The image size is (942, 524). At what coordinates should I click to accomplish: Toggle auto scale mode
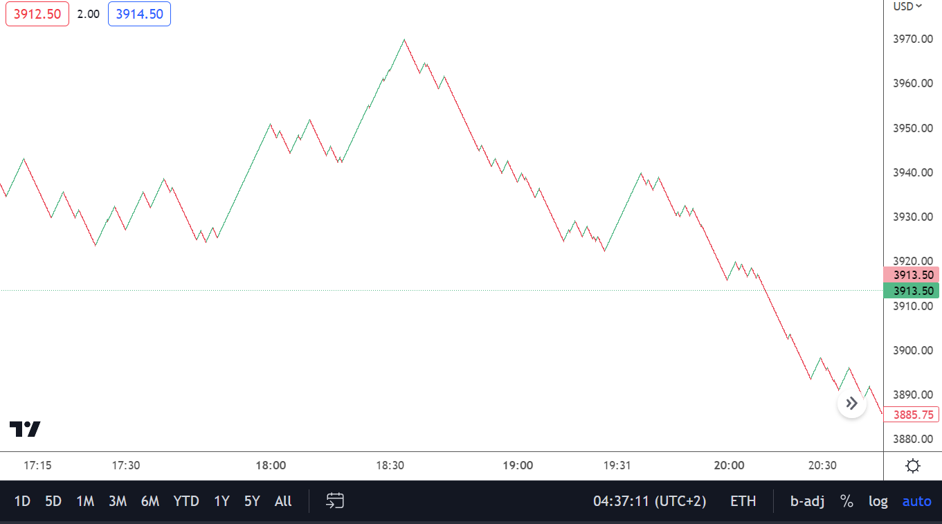(x=916, y=501)
